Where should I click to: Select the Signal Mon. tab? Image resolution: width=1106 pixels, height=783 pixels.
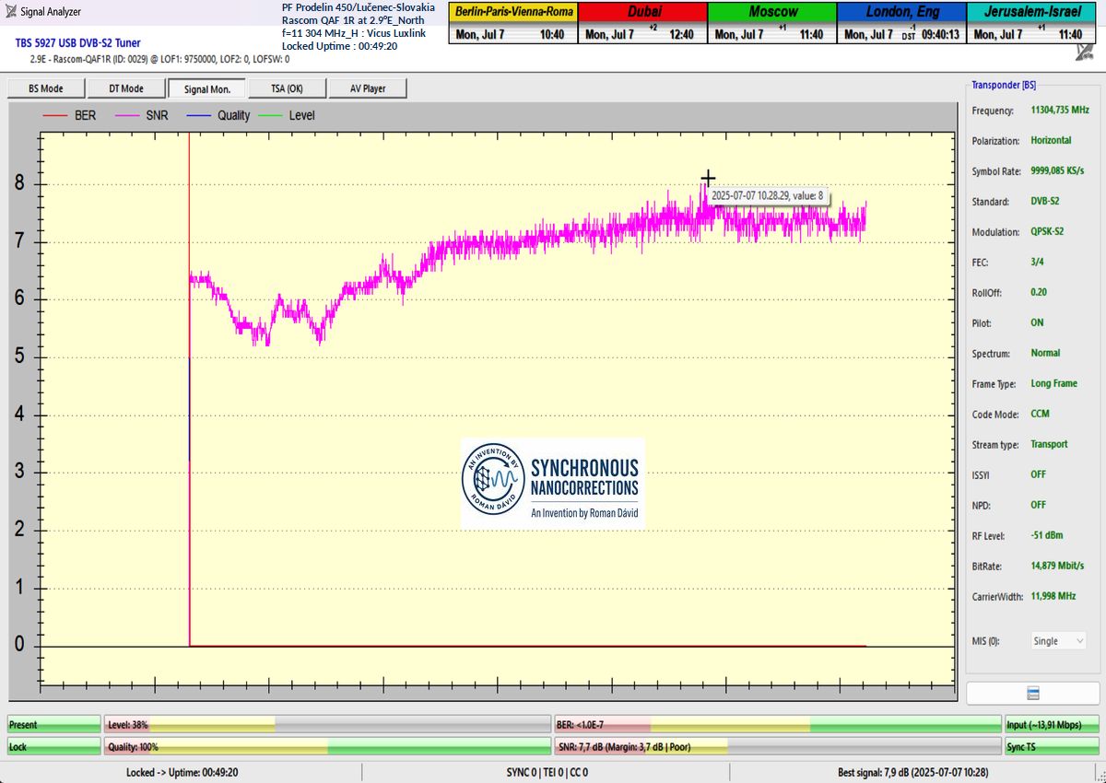point(206,88)
